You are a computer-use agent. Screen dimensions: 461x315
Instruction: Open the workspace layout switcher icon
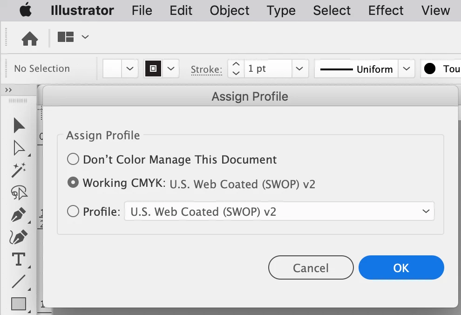[x=66, y=37]
